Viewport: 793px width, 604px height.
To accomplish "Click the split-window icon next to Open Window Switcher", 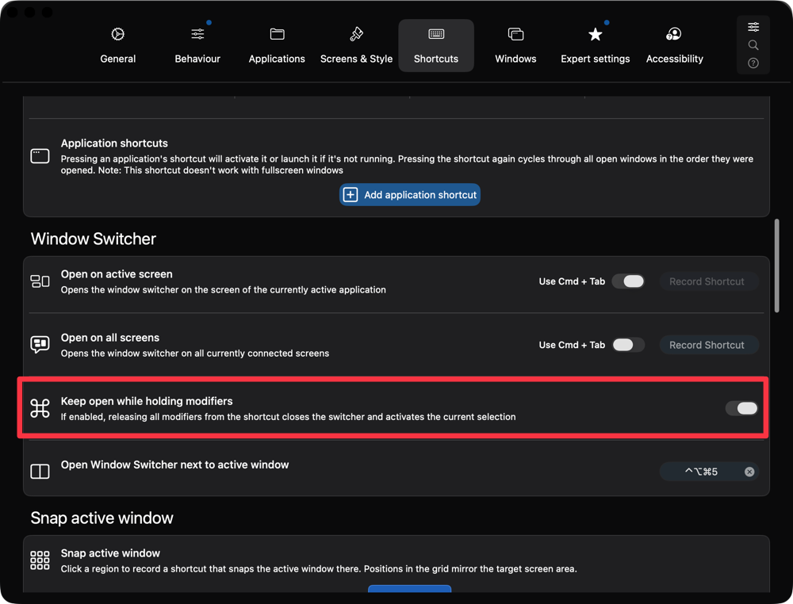I will click(40, 472).
